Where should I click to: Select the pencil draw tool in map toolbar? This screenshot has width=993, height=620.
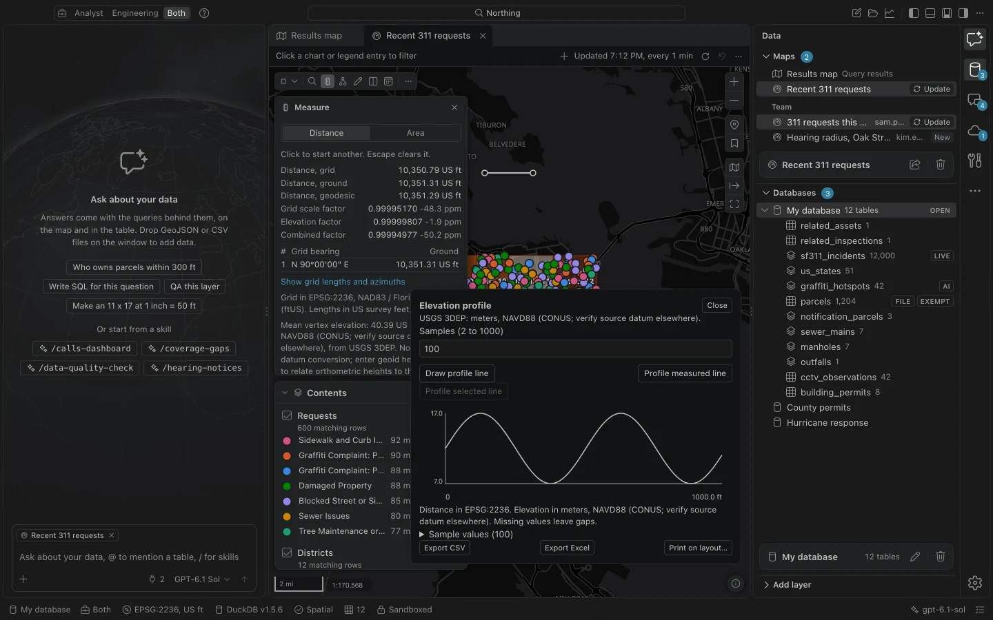(358, 81)
